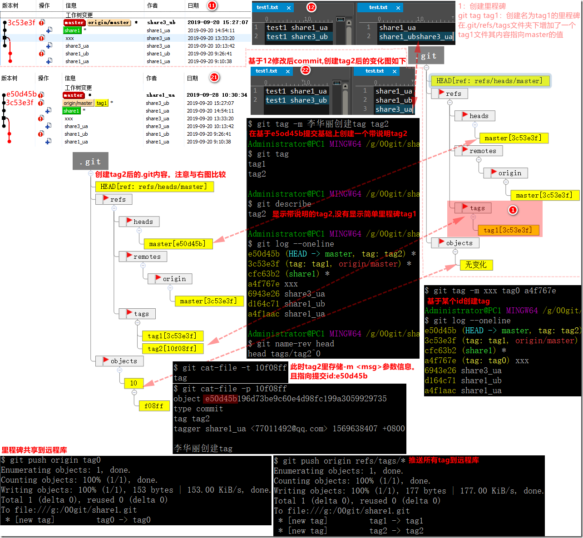This screenshot has width=583, height=538.
Task: Select orange tag1[3c53e3f] node in right tree
Action: (x=508, y=230)
